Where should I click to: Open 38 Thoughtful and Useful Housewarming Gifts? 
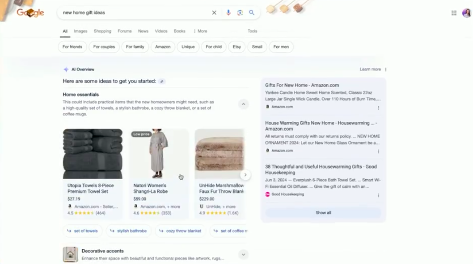tap(321, 169)
